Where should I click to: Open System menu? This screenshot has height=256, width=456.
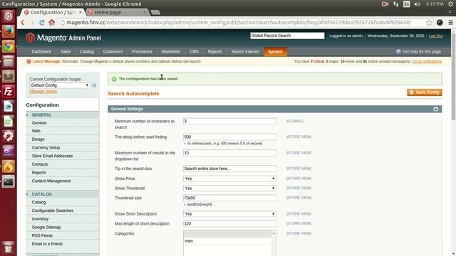click(276, 52)
